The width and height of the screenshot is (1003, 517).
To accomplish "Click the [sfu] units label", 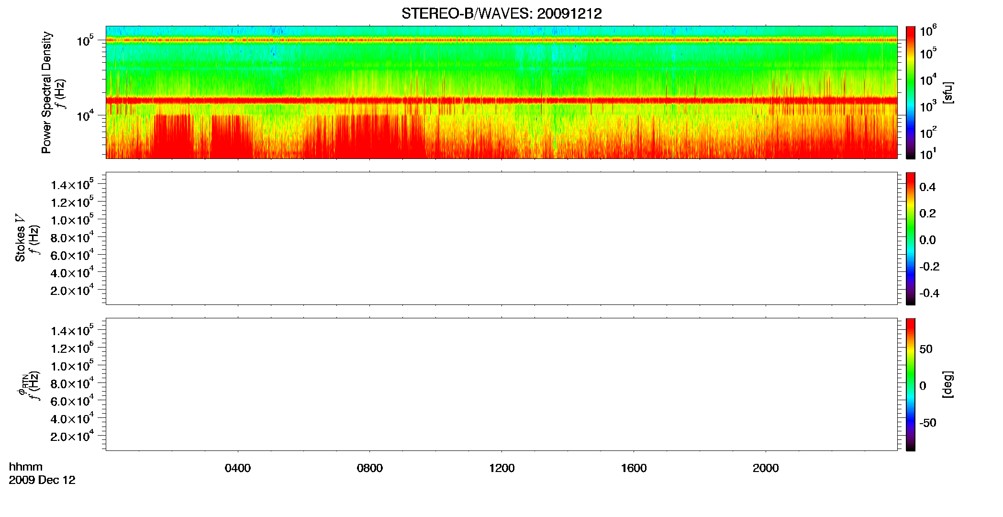I will 948,93.
